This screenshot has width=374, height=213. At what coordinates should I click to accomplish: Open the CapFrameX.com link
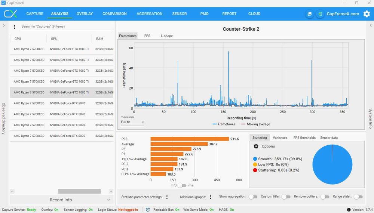point(343,14)
